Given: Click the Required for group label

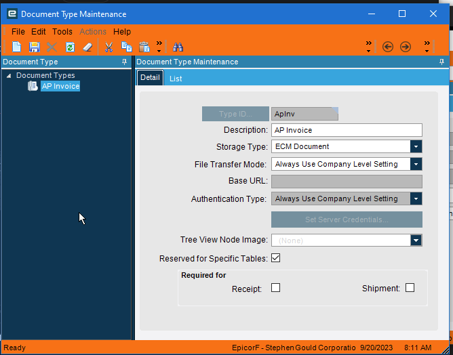Looking at the screenshot, I should 203,275.
